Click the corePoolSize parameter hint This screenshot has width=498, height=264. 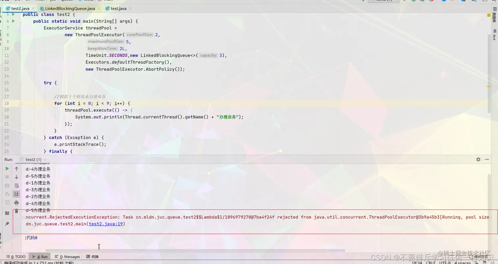(x=140, y=35)
